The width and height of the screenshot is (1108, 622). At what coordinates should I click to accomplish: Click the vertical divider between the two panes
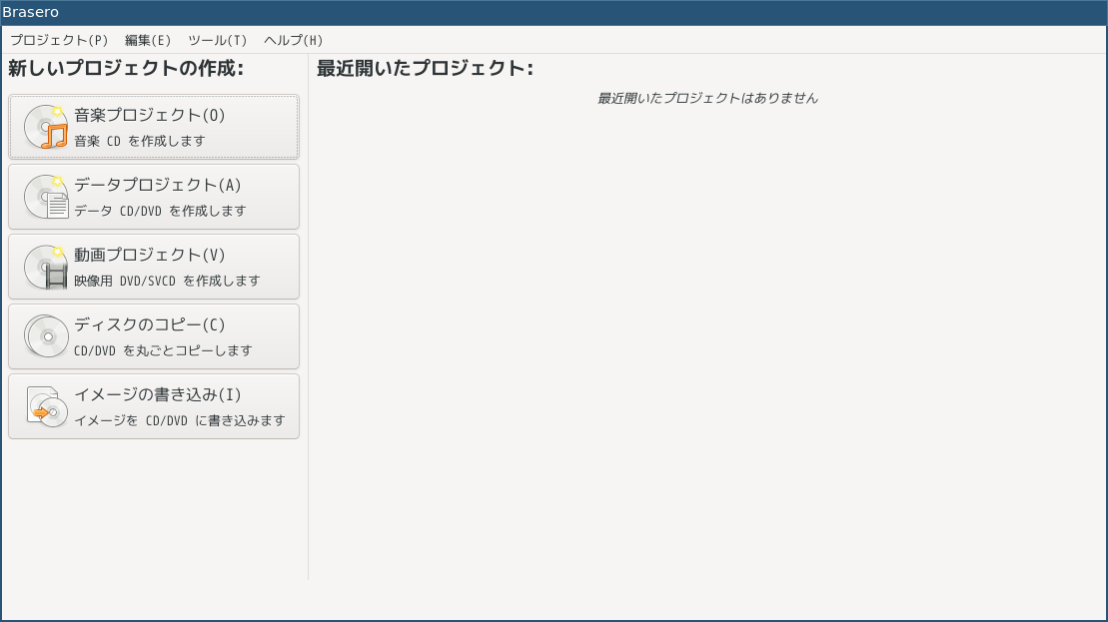pos(308,317)
